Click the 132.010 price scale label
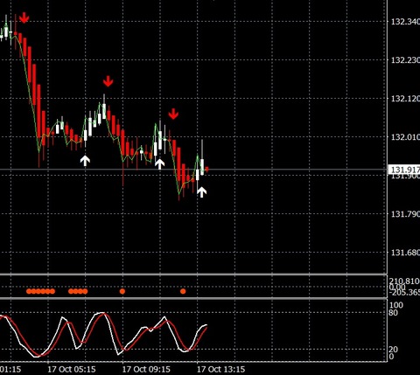420x375 pixels. (x=405, y=137)
